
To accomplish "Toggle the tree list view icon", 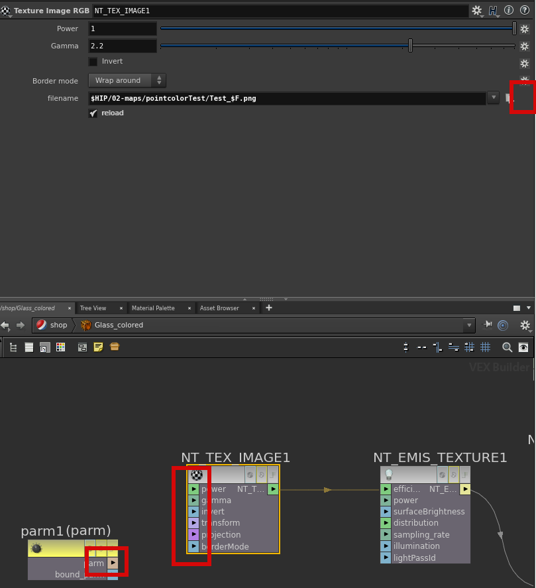I will tap(13, 347).
